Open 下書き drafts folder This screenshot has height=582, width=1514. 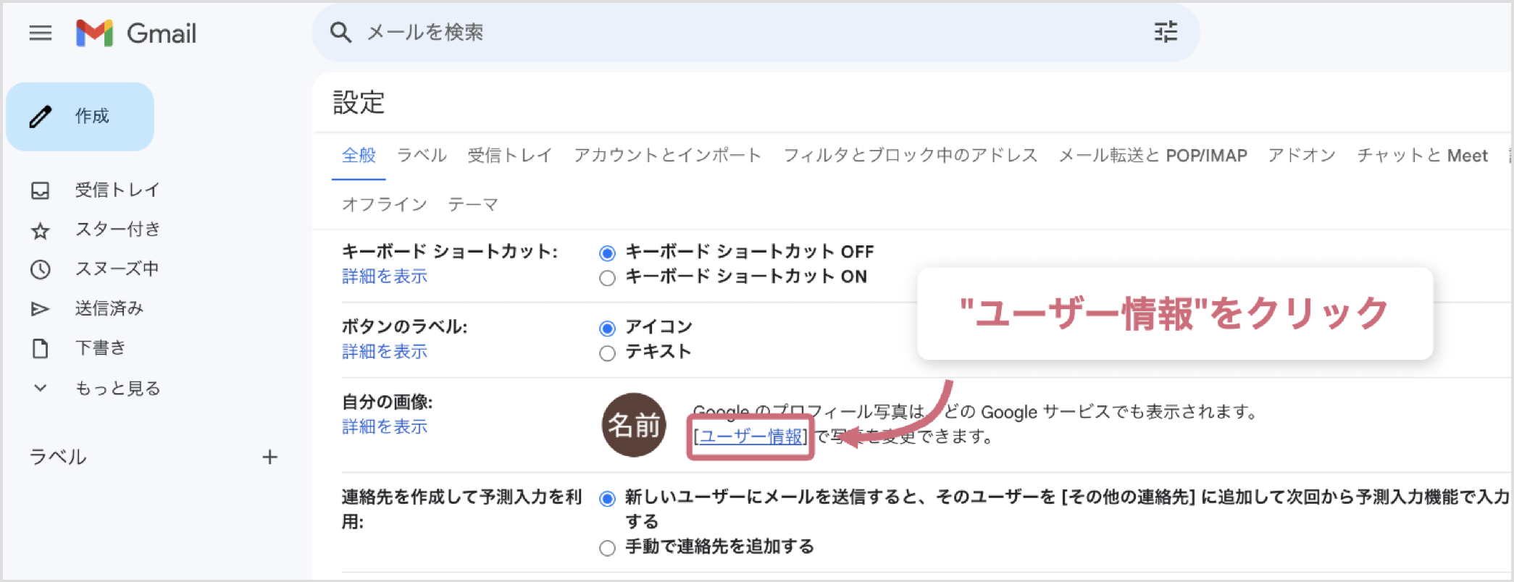click(100, 348)
